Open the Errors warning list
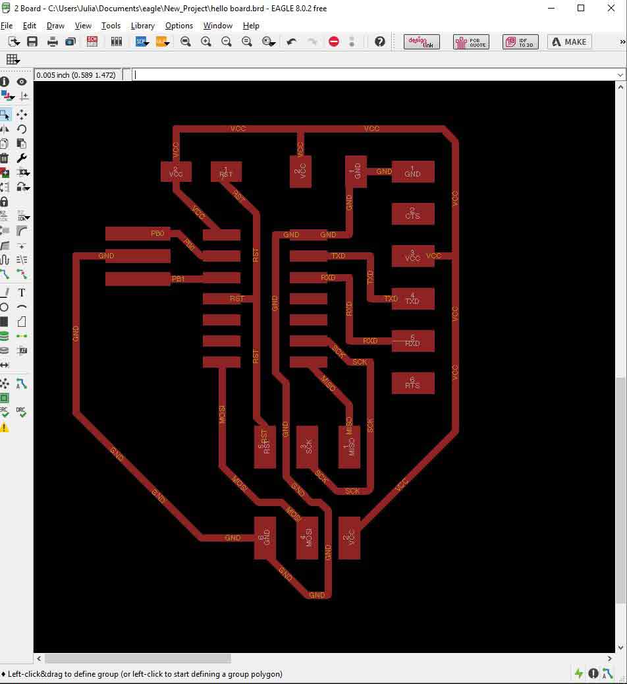The height and width of the screenshot is (684, 627). (5, 428)
